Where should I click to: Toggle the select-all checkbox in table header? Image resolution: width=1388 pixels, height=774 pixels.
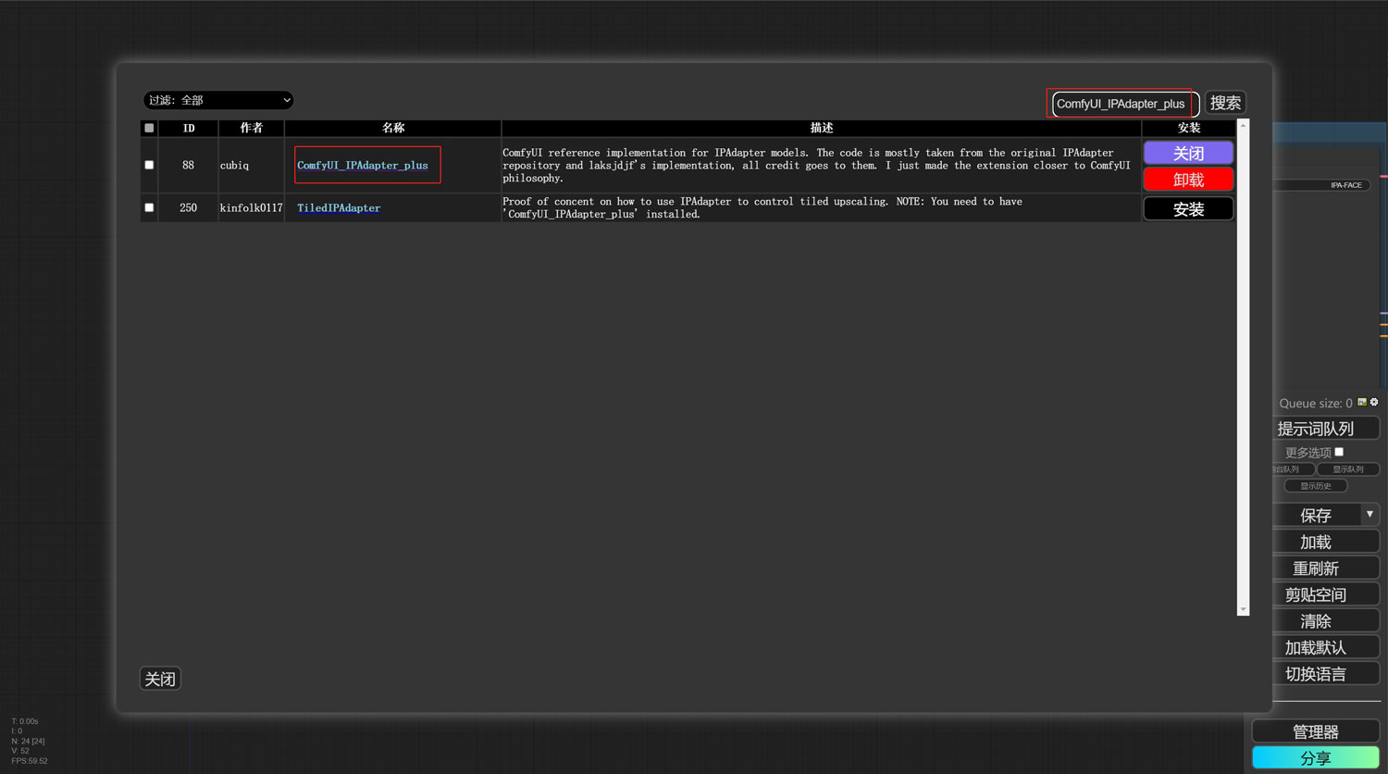point(149,128)
